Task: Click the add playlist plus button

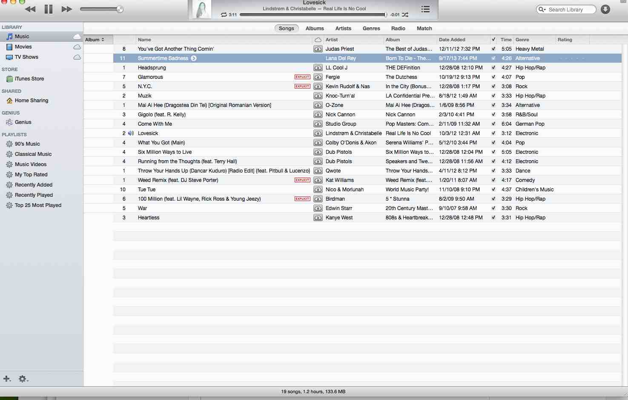Action: pos(7,379)
